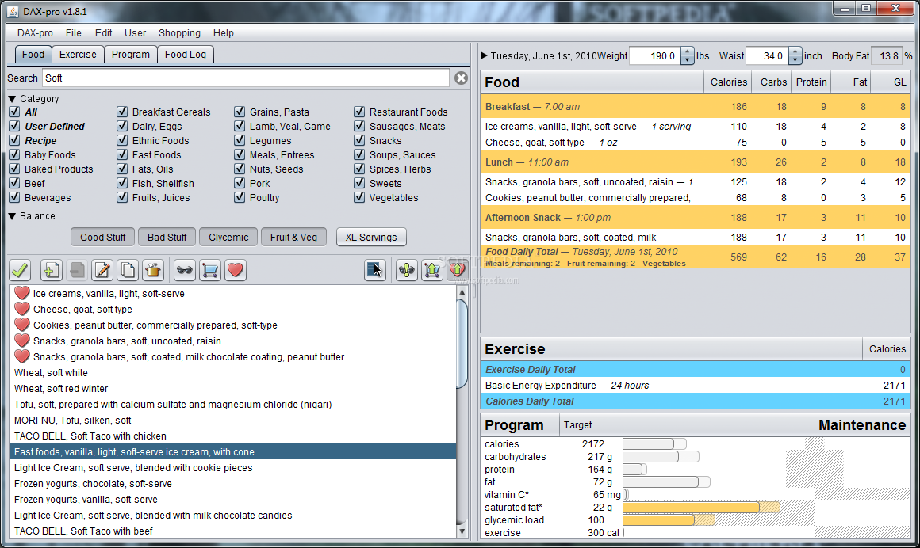The height and width of the screenshot is (548, 920).
Task: Click the sunglasses icon in toolbar
Action: 184,270
